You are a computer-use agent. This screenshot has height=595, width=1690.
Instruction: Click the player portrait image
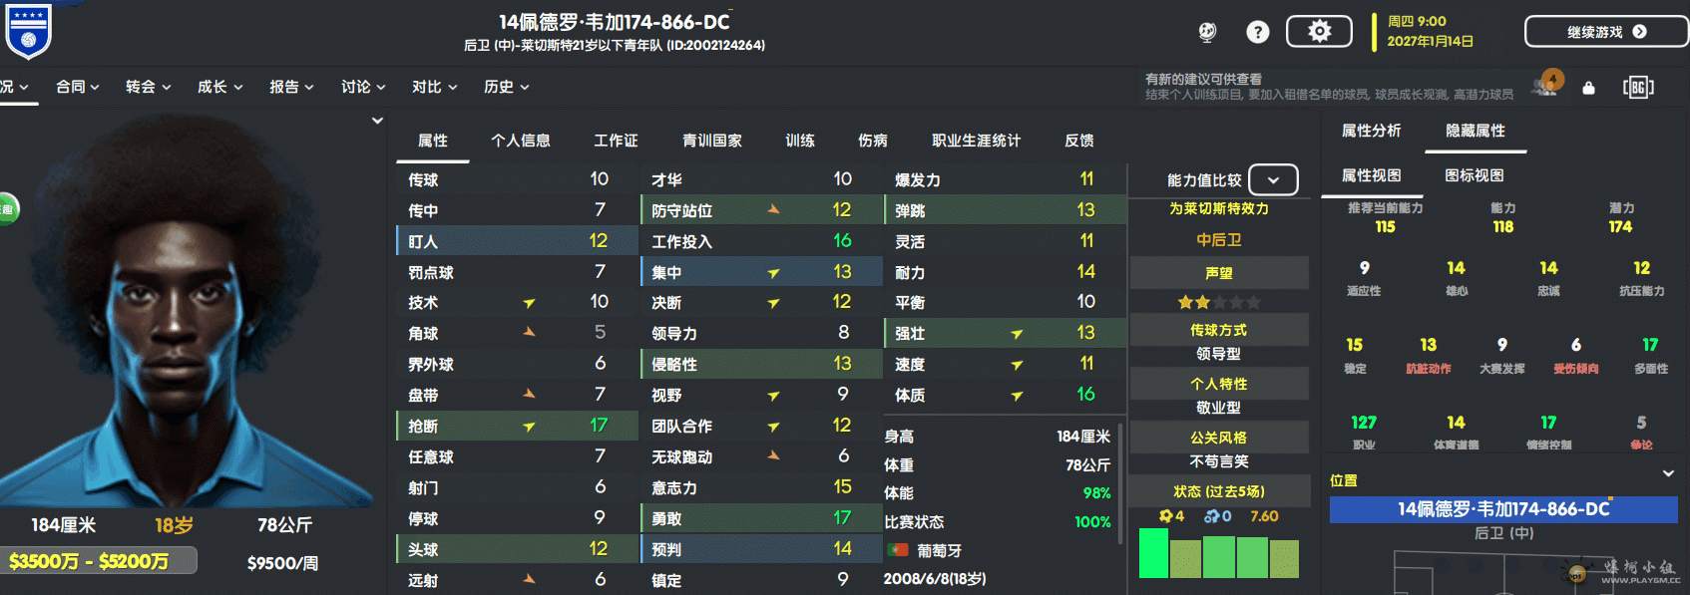(188, 309)
